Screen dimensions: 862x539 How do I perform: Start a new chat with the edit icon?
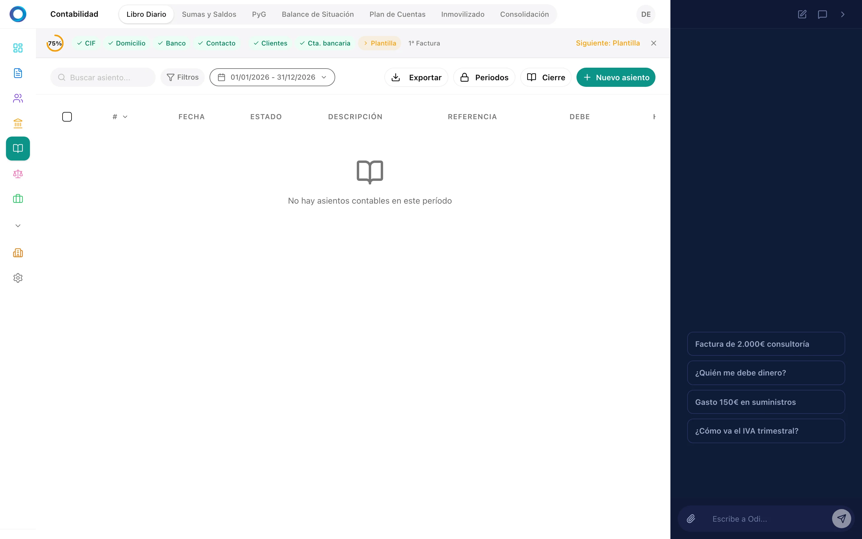802,14
